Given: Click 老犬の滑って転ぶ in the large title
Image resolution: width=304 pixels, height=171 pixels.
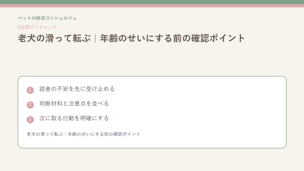Looking at the screenshot, I should pos(54,38).
